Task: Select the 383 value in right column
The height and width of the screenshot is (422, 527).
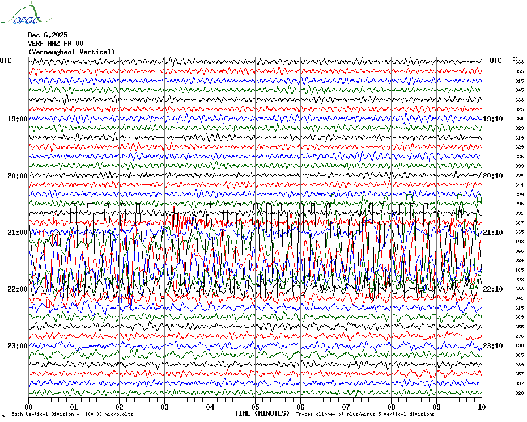Action: [x=519, y=289]
